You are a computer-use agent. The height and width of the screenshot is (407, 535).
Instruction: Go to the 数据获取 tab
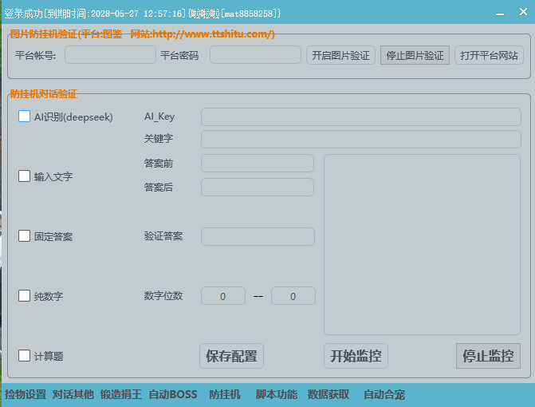[x=328, y=394]
